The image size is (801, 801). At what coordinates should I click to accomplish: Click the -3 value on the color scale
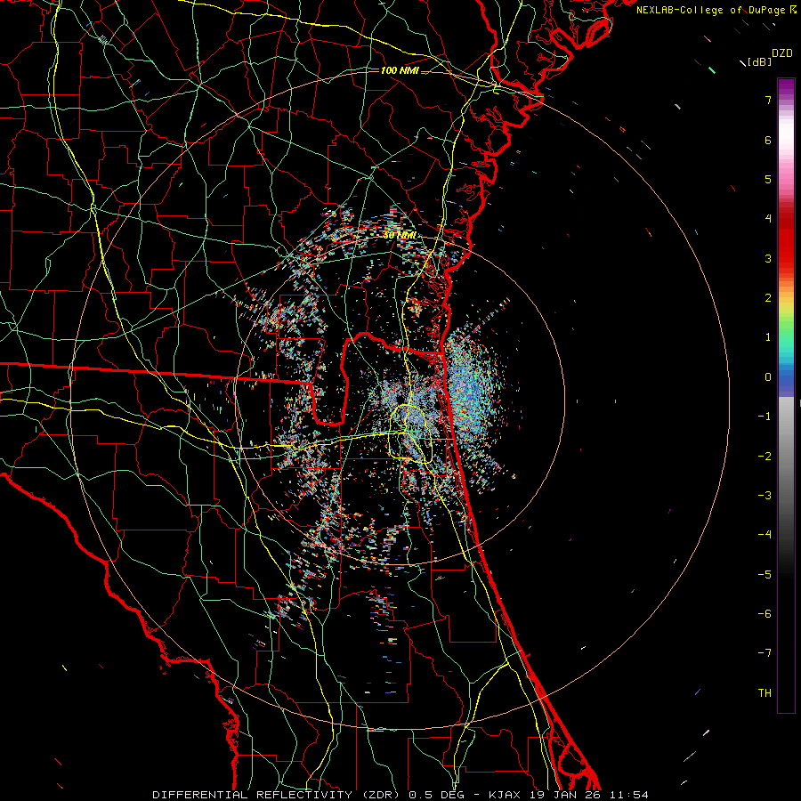click(x=765, y=496)
